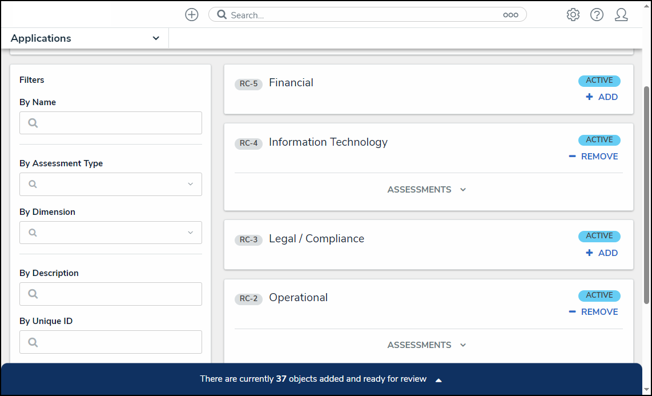Add the Financial risk category

coord(602,97)
